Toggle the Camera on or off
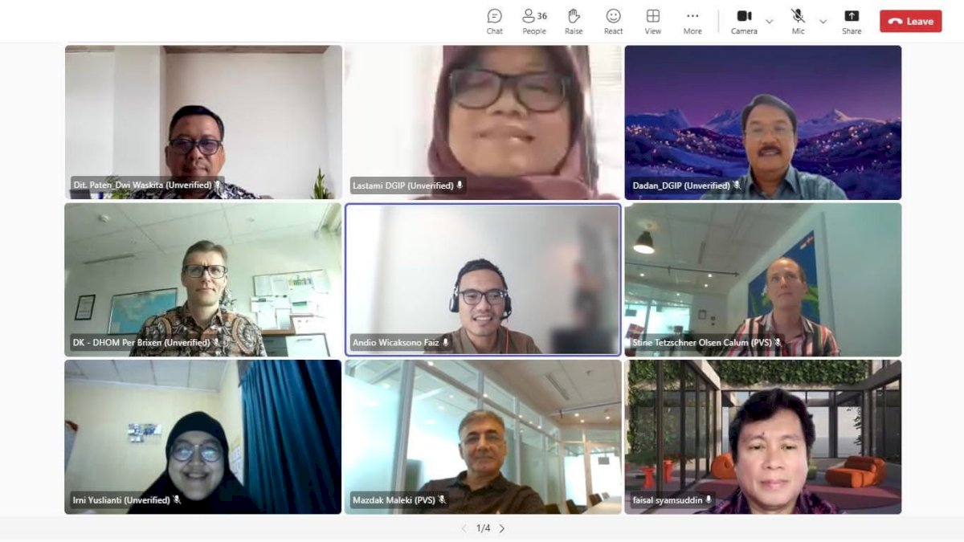This screenshot has height=542, width=964. [744, 21]
